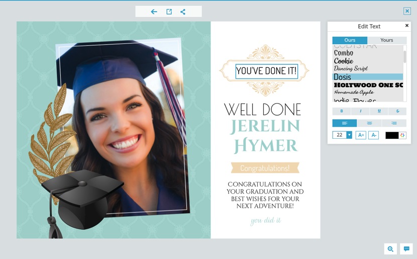Open the export/open-in-new-window icon
417x259 pixels.
[169, 12]
